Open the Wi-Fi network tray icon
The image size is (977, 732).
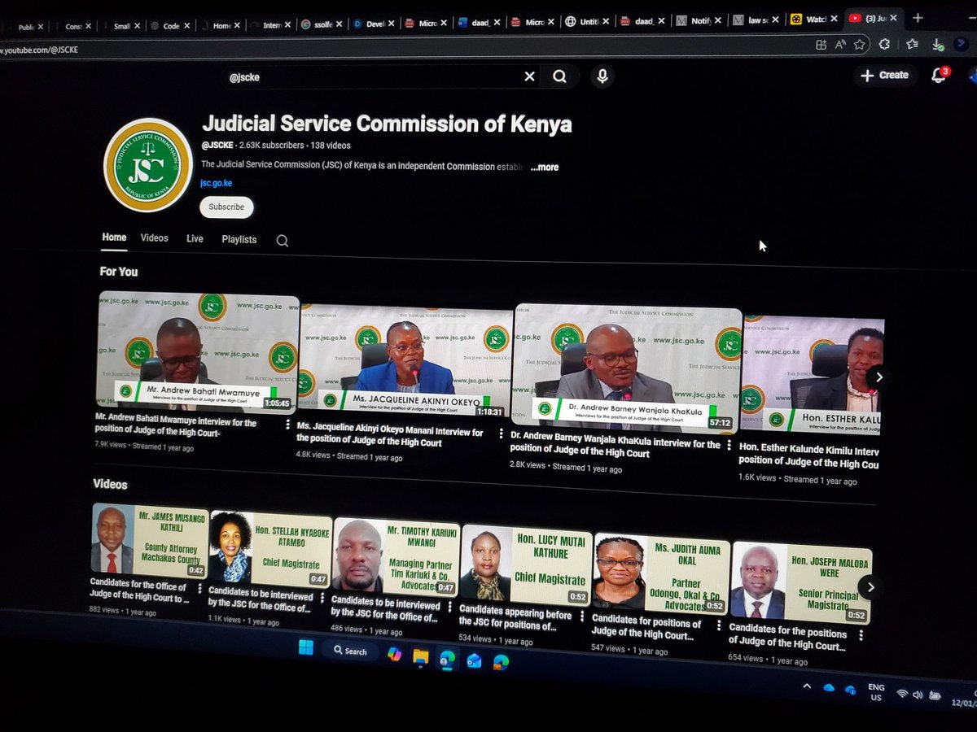click(x=901, y=694)
